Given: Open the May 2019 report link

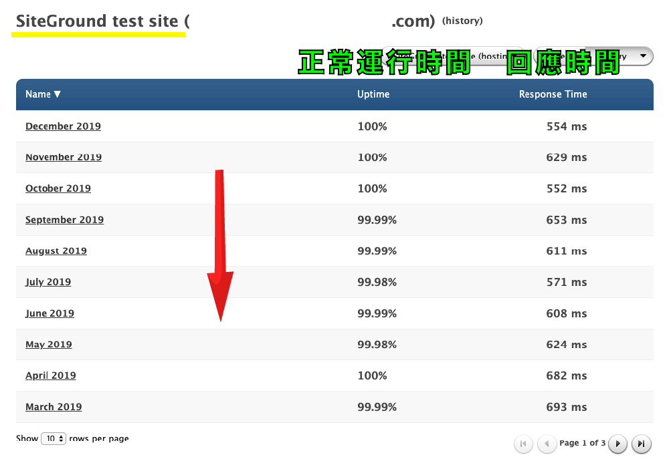Looking at the screenshot, I should [x=49, y=344].
